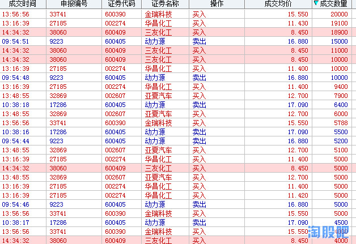Click the time cell 09:54:46

tap(15, 204)
